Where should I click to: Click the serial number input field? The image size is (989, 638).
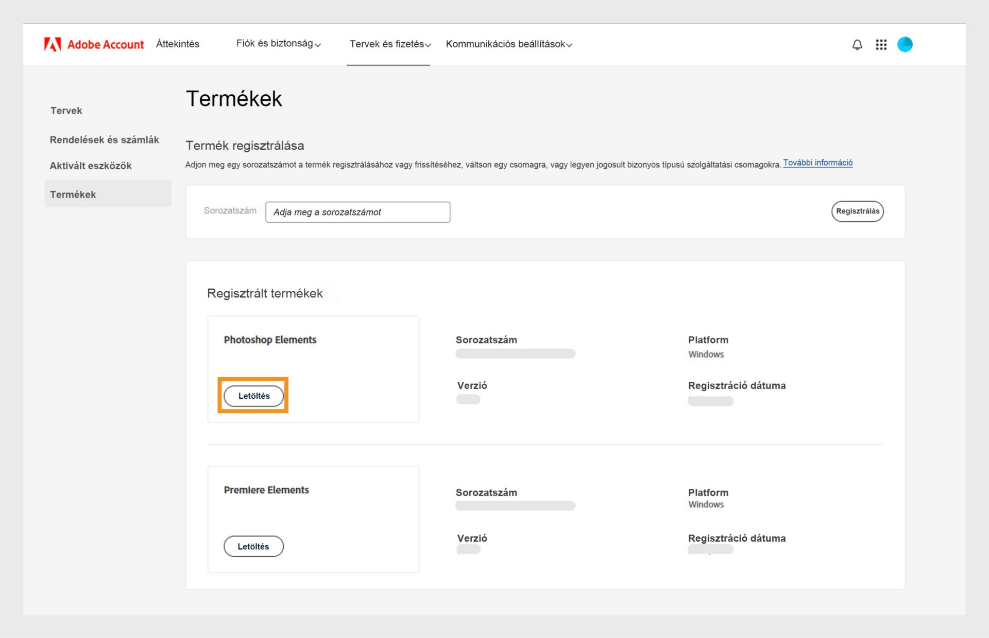coord(357,212)
